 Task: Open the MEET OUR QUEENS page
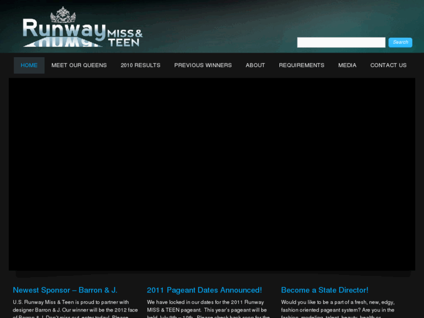point(79,65)
